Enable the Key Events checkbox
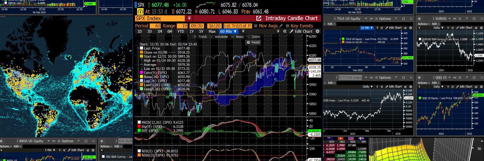 (287, 26)
